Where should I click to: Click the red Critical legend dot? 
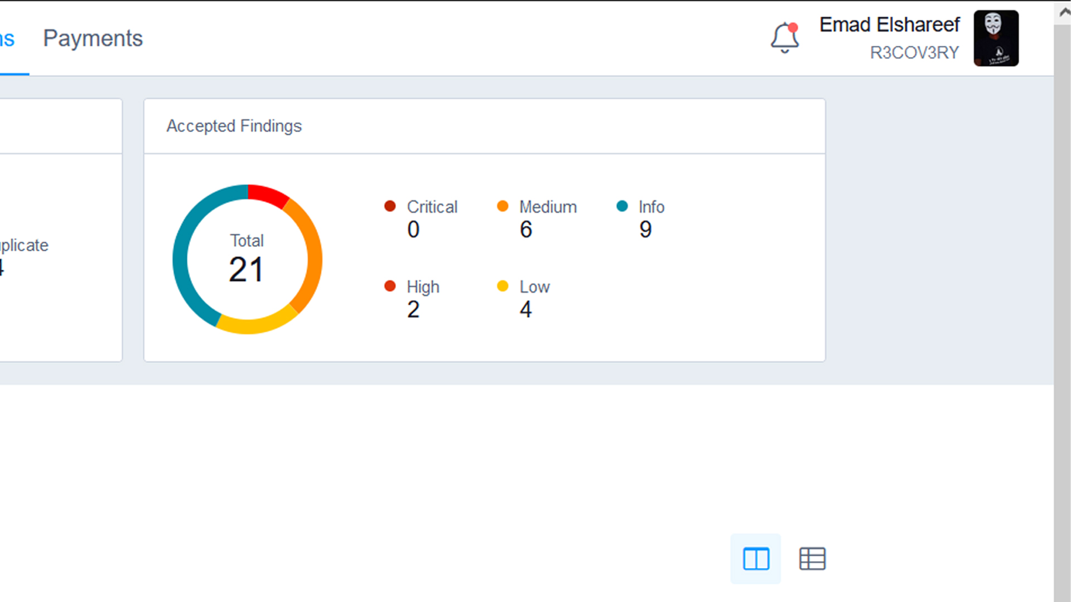pyautogui.click(x=389, y=206)
